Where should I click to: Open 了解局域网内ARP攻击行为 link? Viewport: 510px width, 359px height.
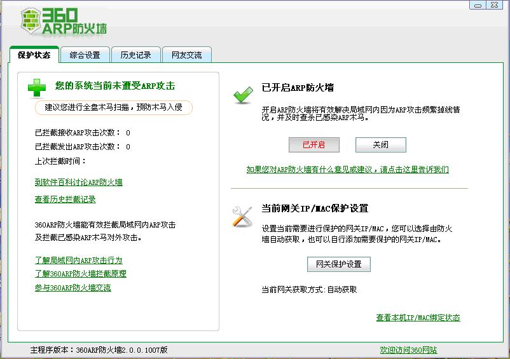coord(78,261)
